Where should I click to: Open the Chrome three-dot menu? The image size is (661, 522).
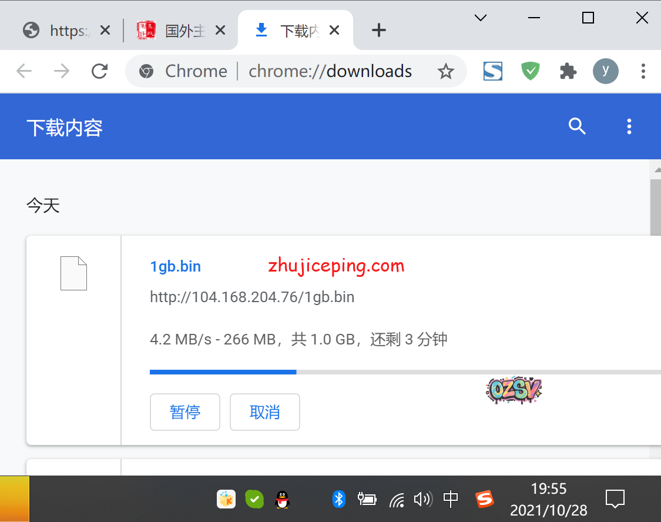[x=643, y=72]
